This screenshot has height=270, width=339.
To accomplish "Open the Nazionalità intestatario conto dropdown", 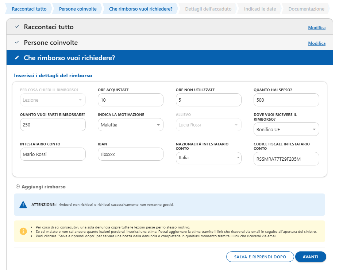I will click(208, 158).
